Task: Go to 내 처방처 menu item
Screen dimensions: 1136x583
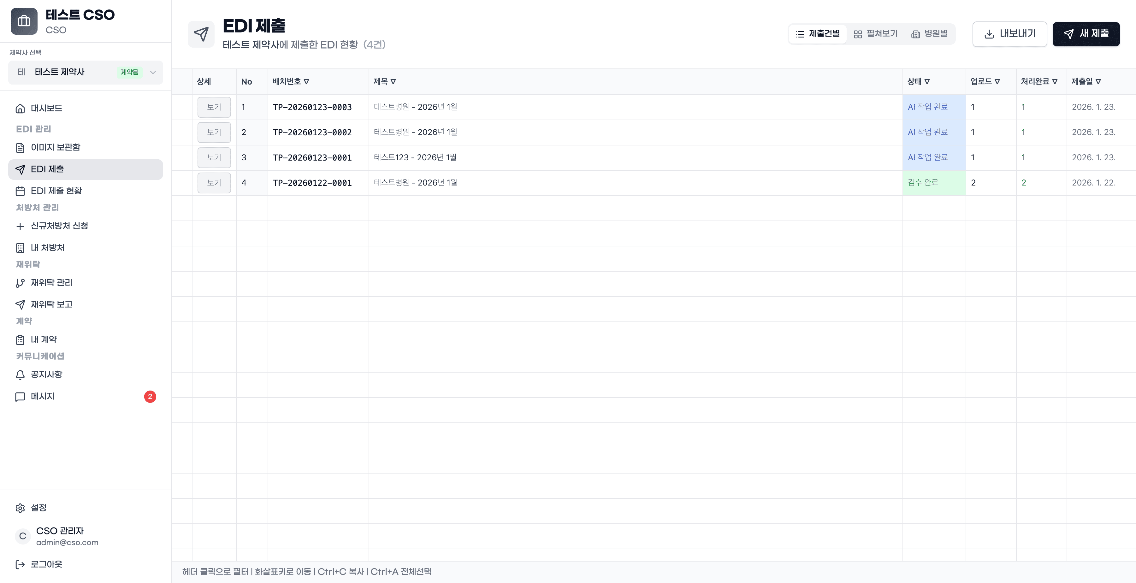Action: coord(47,248)
